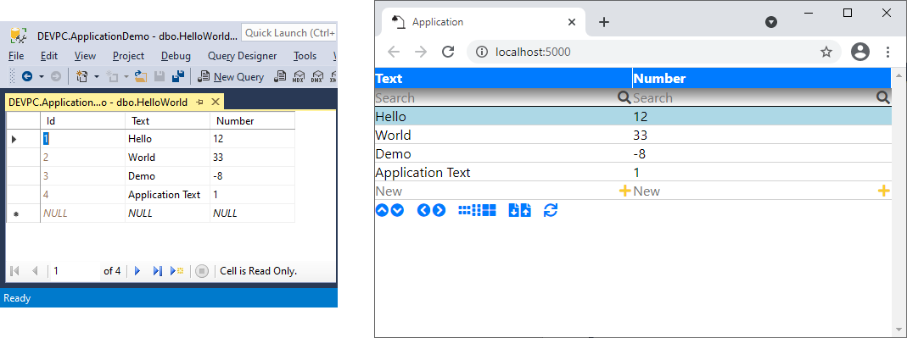
Task: Open the Chrome profile avatar
Action: [860, 52]
